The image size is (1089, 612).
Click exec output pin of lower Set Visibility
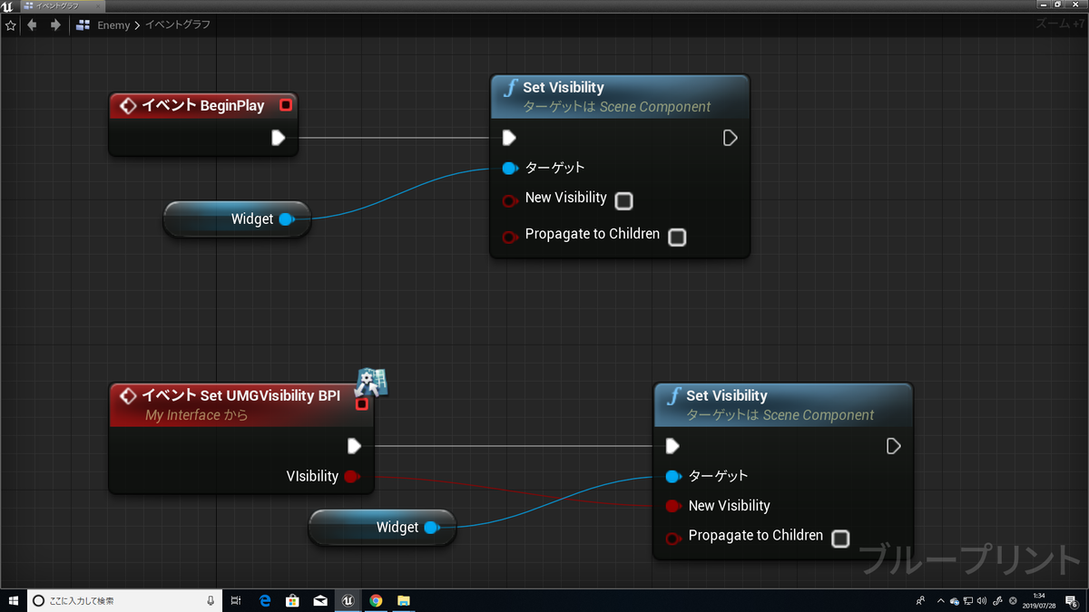[x=893, y=446]
